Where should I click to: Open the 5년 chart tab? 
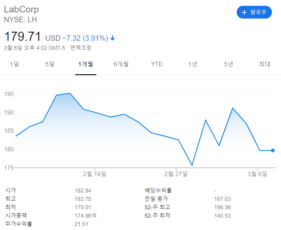point(229,64)
